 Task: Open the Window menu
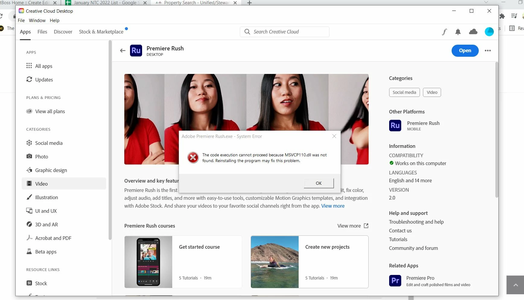[x=37, y=20]
